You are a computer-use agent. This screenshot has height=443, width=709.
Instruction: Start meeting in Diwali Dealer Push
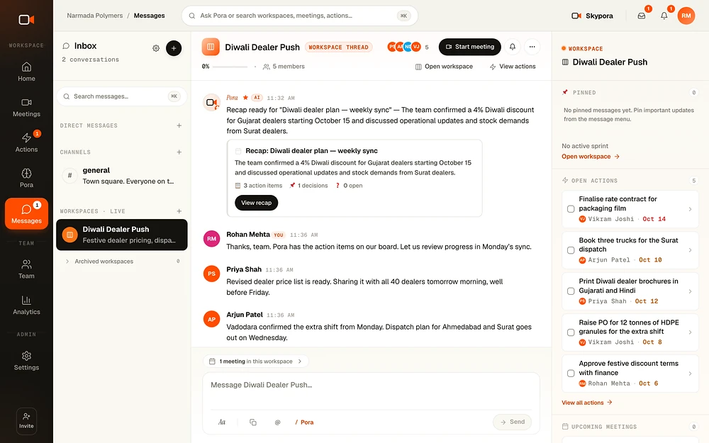pyautogui.click(x=470, y=47)
